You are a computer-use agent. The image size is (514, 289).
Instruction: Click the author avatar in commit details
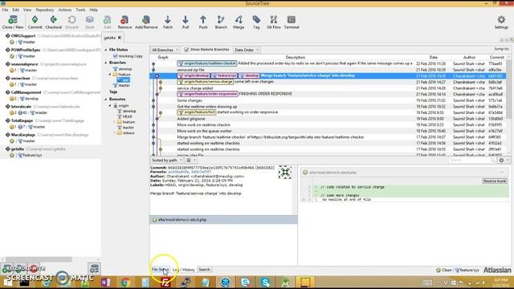coord(285,172)
